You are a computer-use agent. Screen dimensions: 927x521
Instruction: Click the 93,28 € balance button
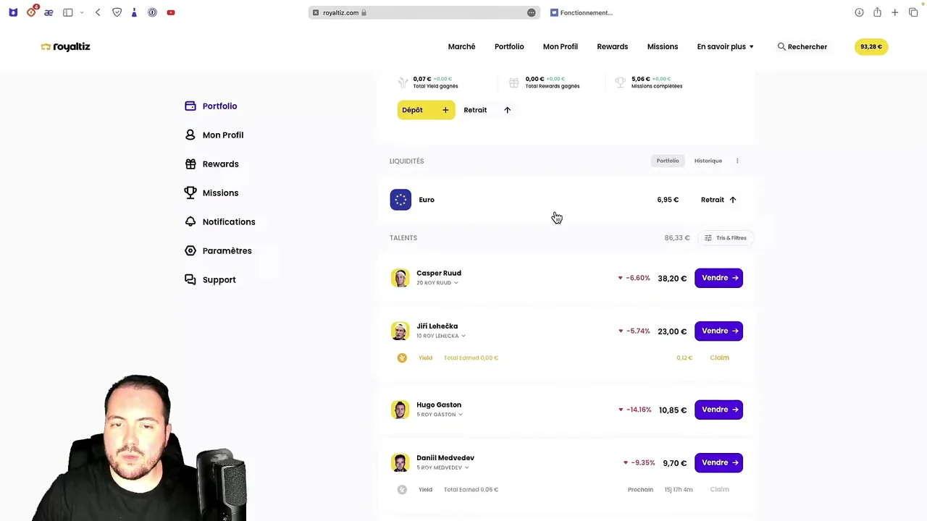(x=871, y=46)
